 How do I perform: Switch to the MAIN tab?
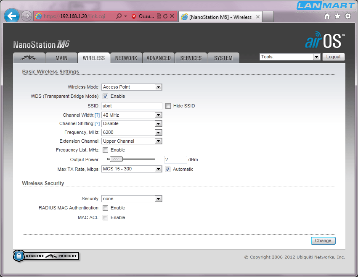pos(61,58)
